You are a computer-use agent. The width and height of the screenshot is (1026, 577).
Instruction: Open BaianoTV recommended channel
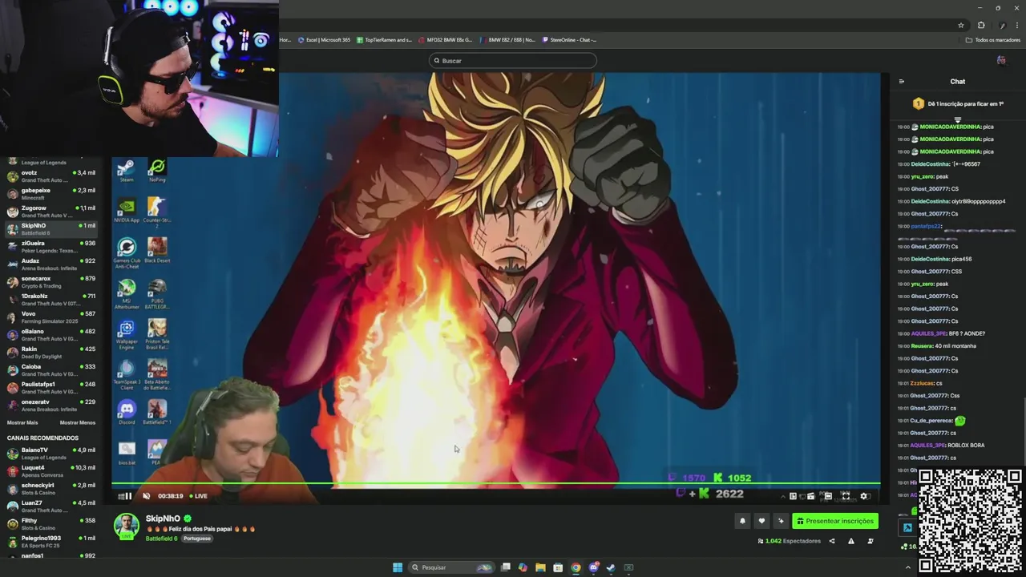50,453
